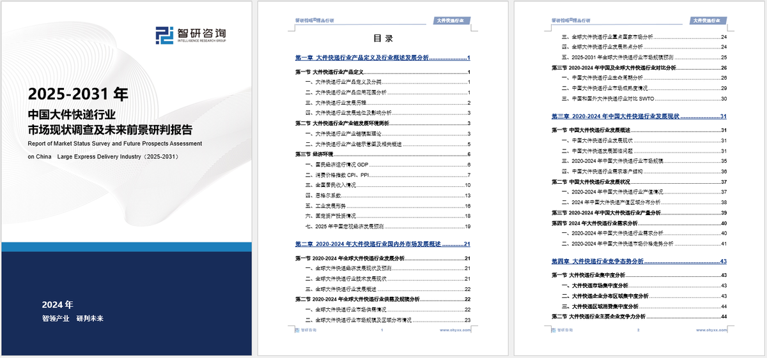
Task: Open chapter link 第四章 大件快递行业竞争态势分析
Action: pos(639,262)
